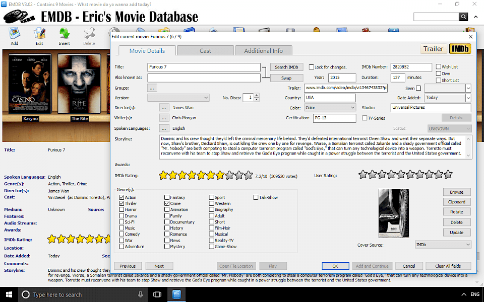The image size is (484, 302).
Task: Open the Windows Start menu
Action: tap(9, 294)
